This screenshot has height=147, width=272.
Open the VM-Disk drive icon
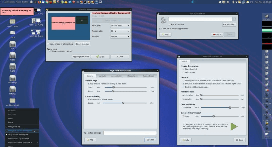12,89
